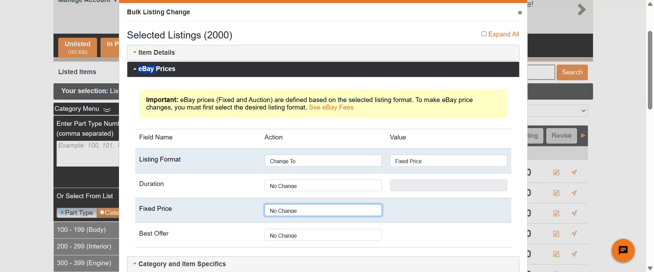Open the Best Offer action dropdown

click(323, 235)
